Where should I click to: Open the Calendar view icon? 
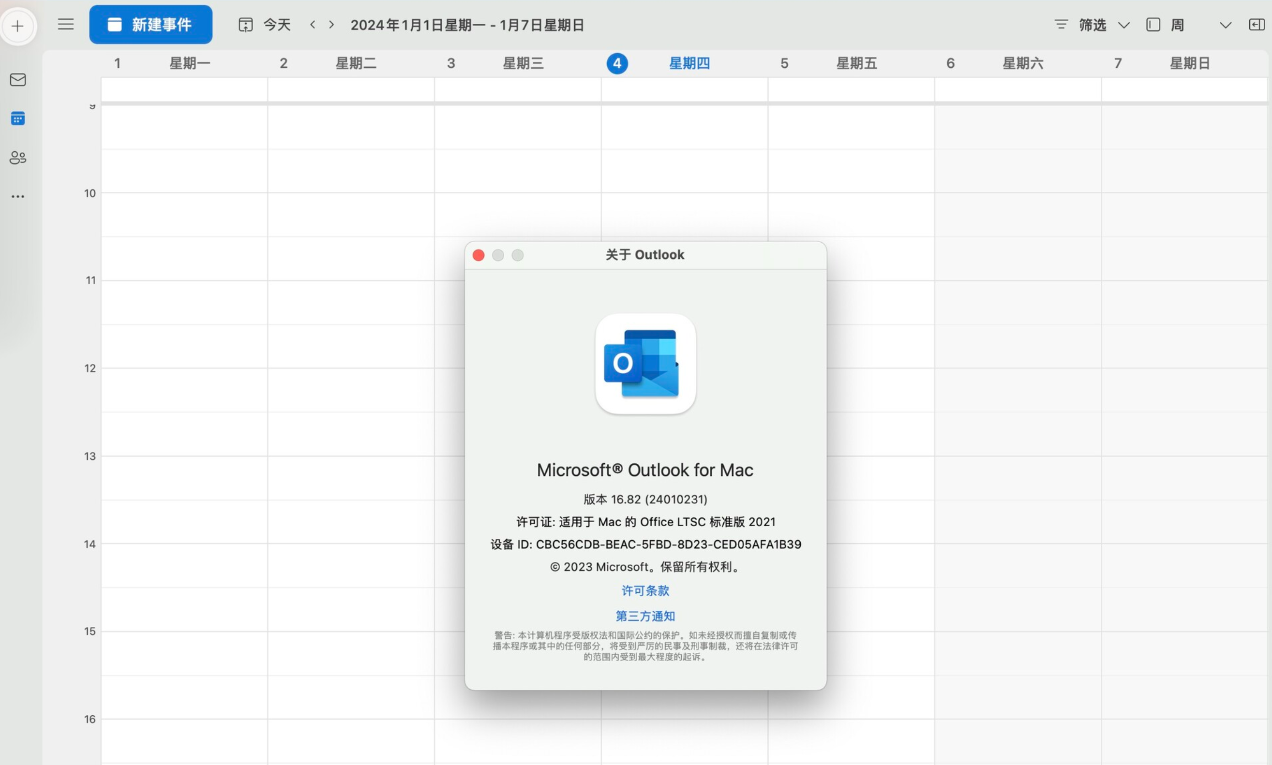pyautogui.click(x=18, y=118)
